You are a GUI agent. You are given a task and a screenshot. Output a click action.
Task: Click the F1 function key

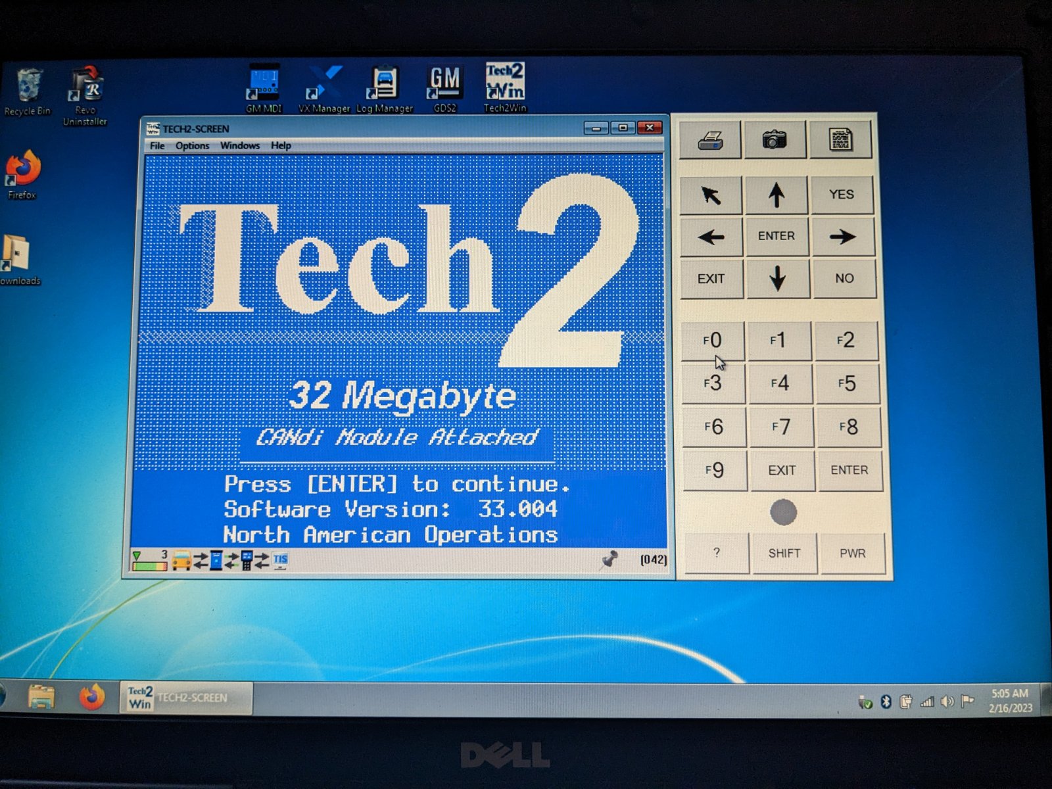[779, 341]
